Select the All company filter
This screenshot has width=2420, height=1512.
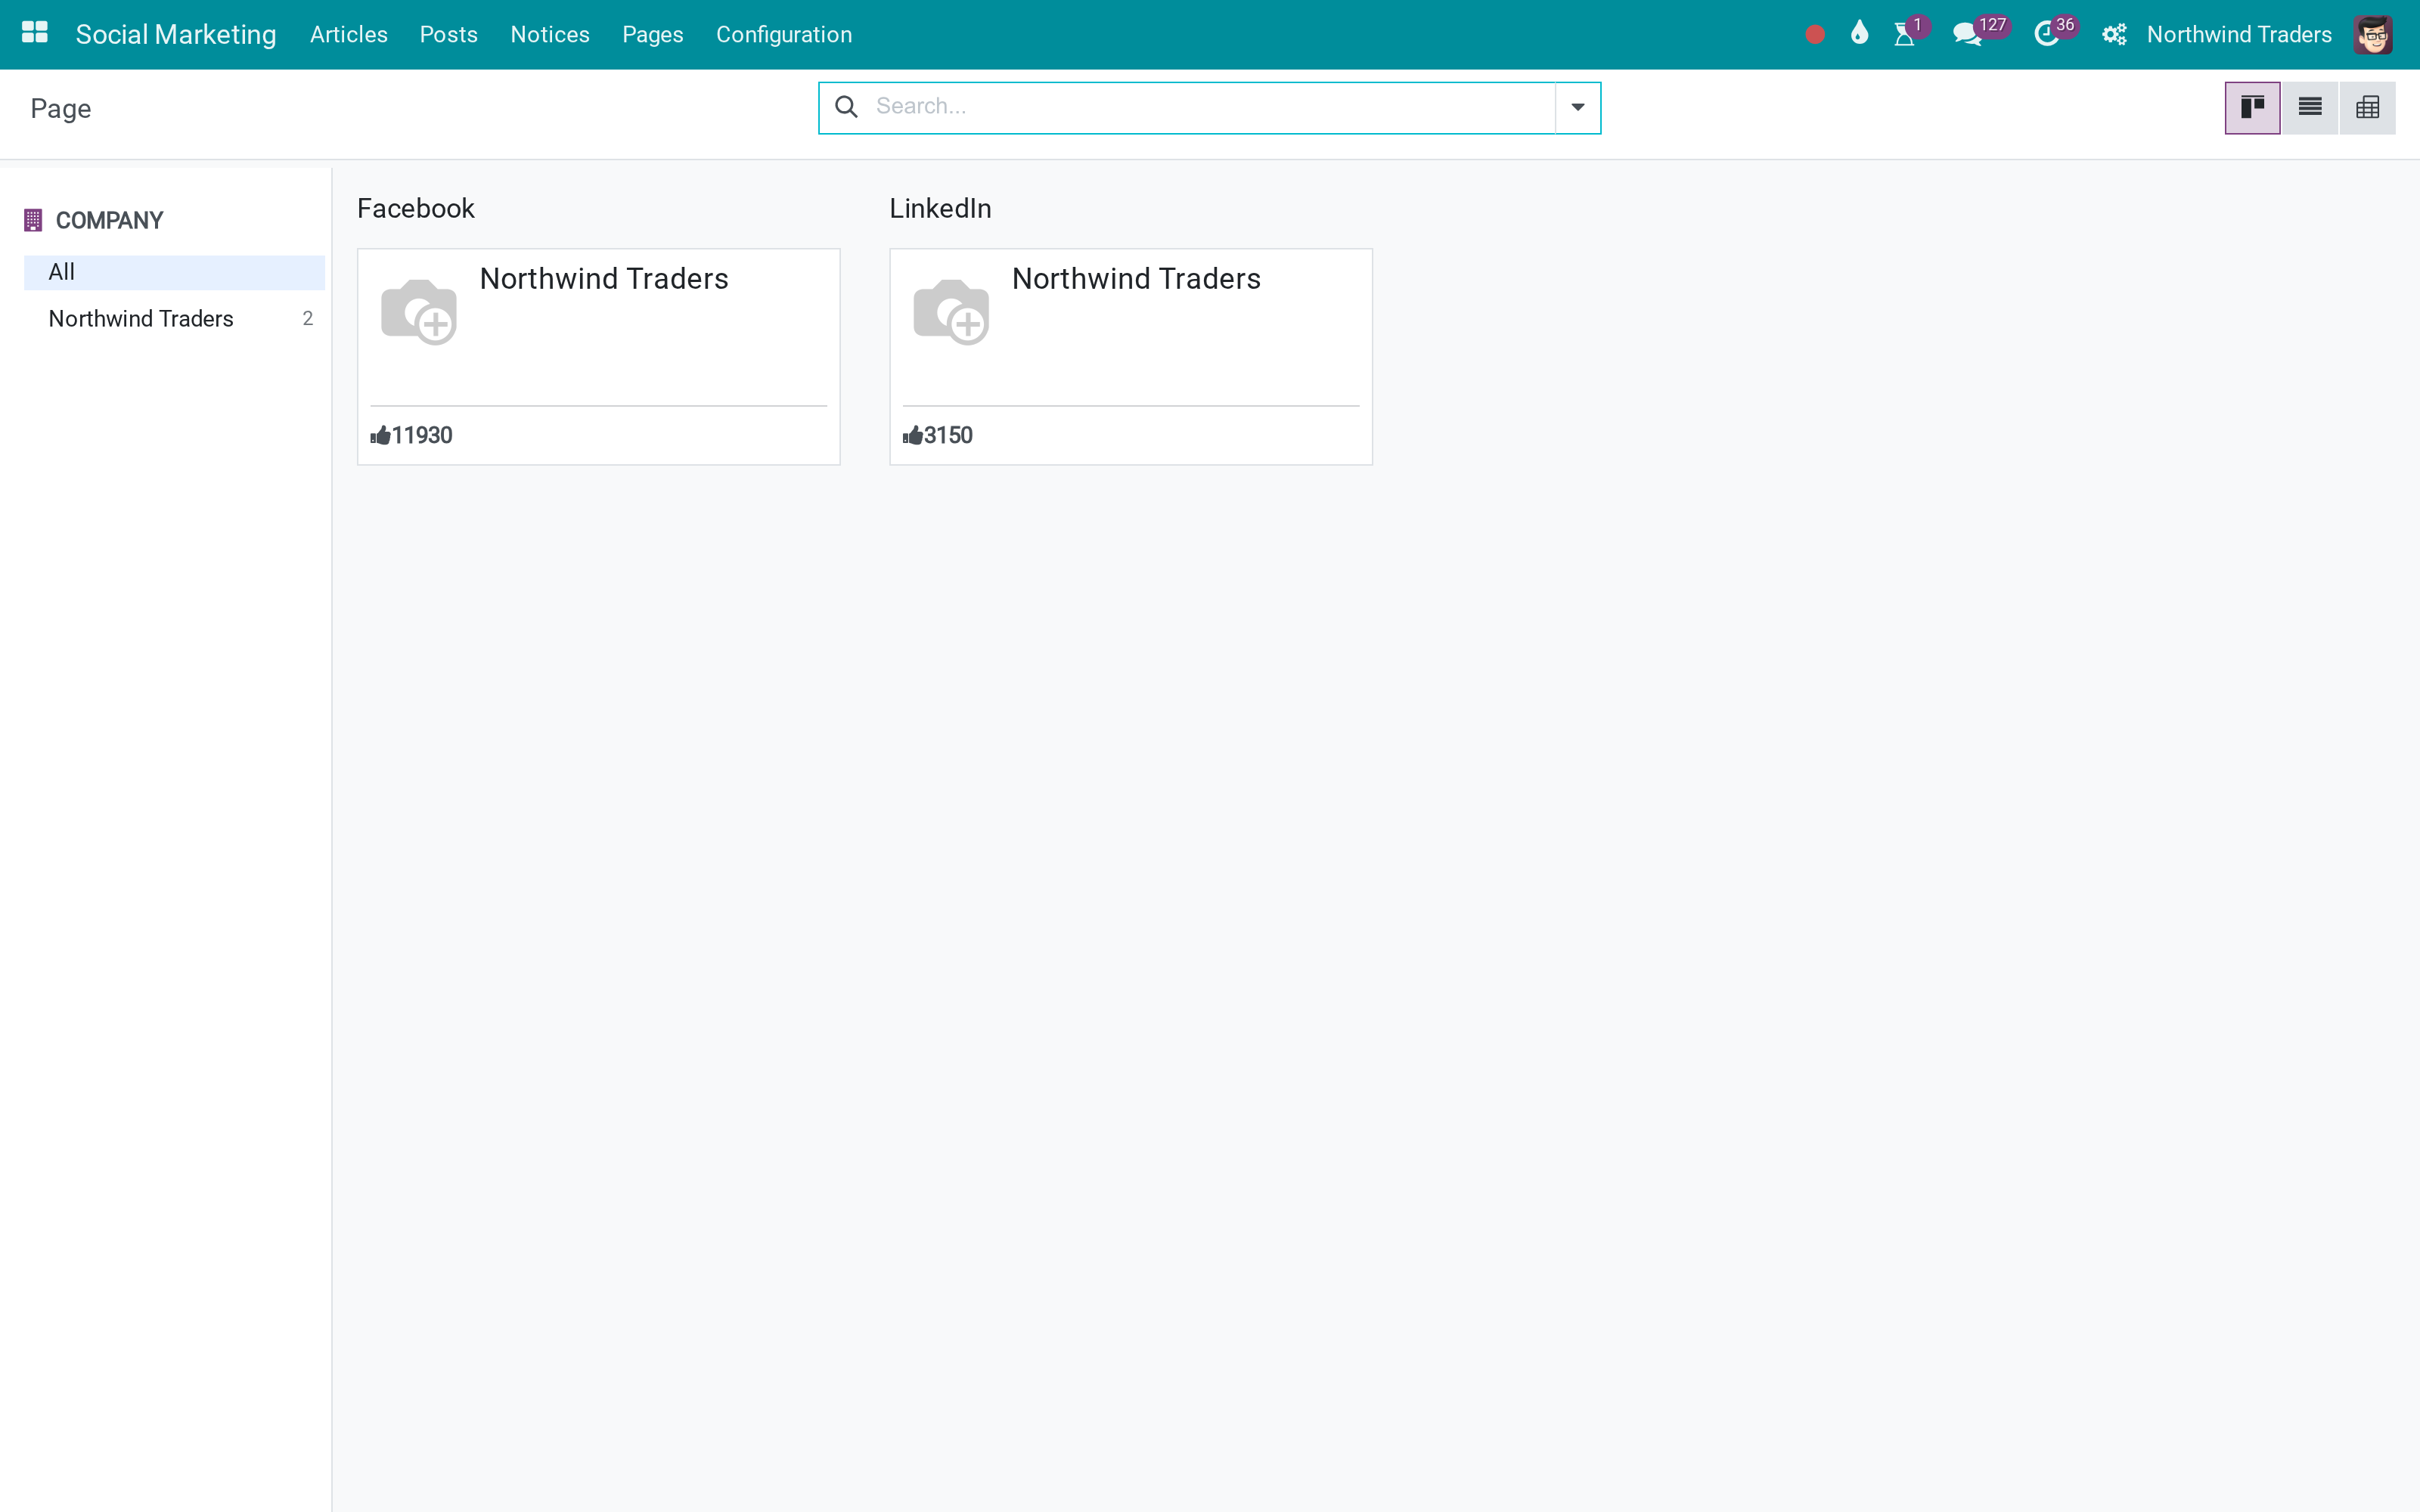(174, 272)
